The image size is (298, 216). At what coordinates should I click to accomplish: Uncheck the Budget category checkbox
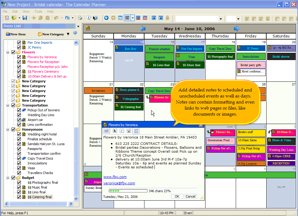[x=13, y=178]
